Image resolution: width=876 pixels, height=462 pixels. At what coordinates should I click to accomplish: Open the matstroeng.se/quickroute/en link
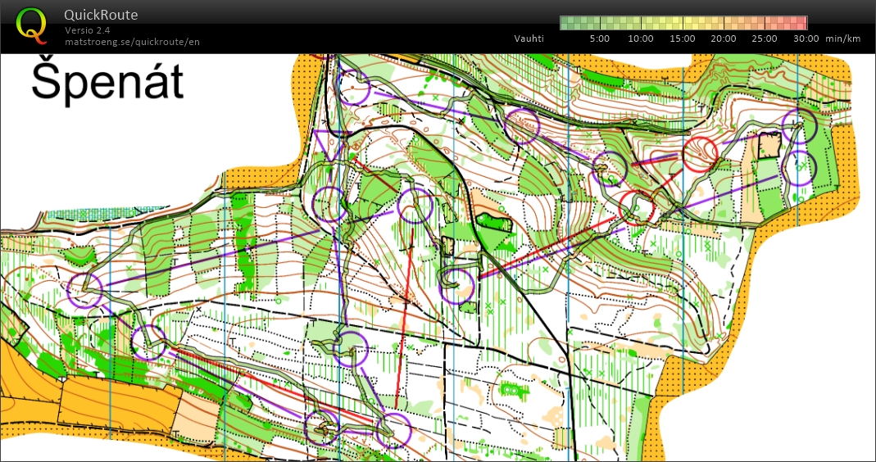coord(132,42)
